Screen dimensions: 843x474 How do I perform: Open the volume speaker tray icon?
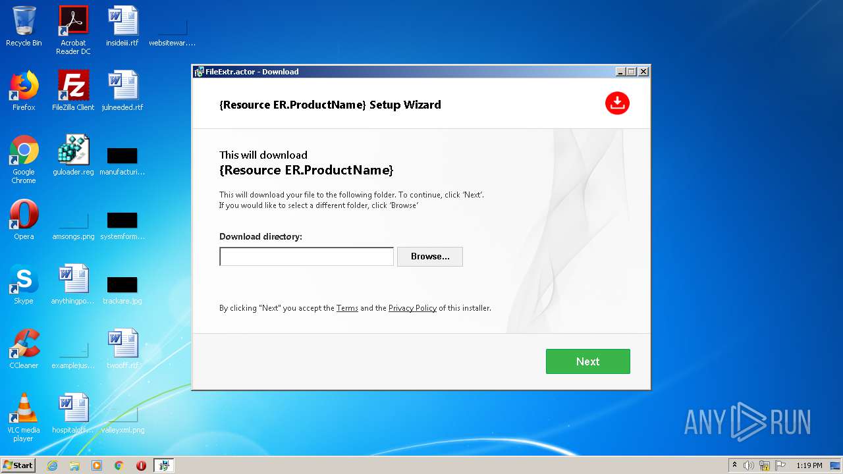point(749,465)
